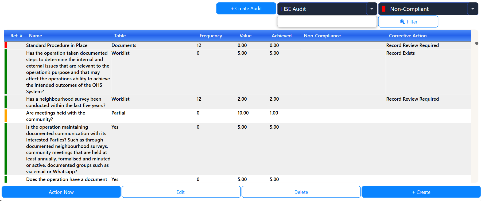The height and width of the screenshot is (201, 481).
Task: Click the HSE Audit combo box text
Action: tap(293, 9)
